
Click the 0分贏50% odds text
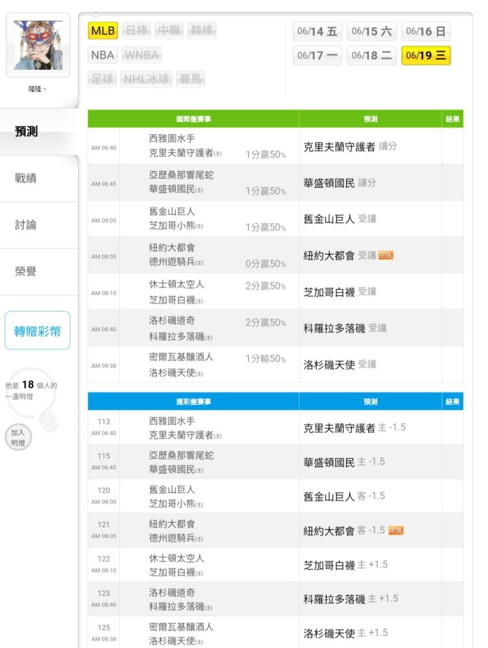pyautogui.click(x=266, y=264)
